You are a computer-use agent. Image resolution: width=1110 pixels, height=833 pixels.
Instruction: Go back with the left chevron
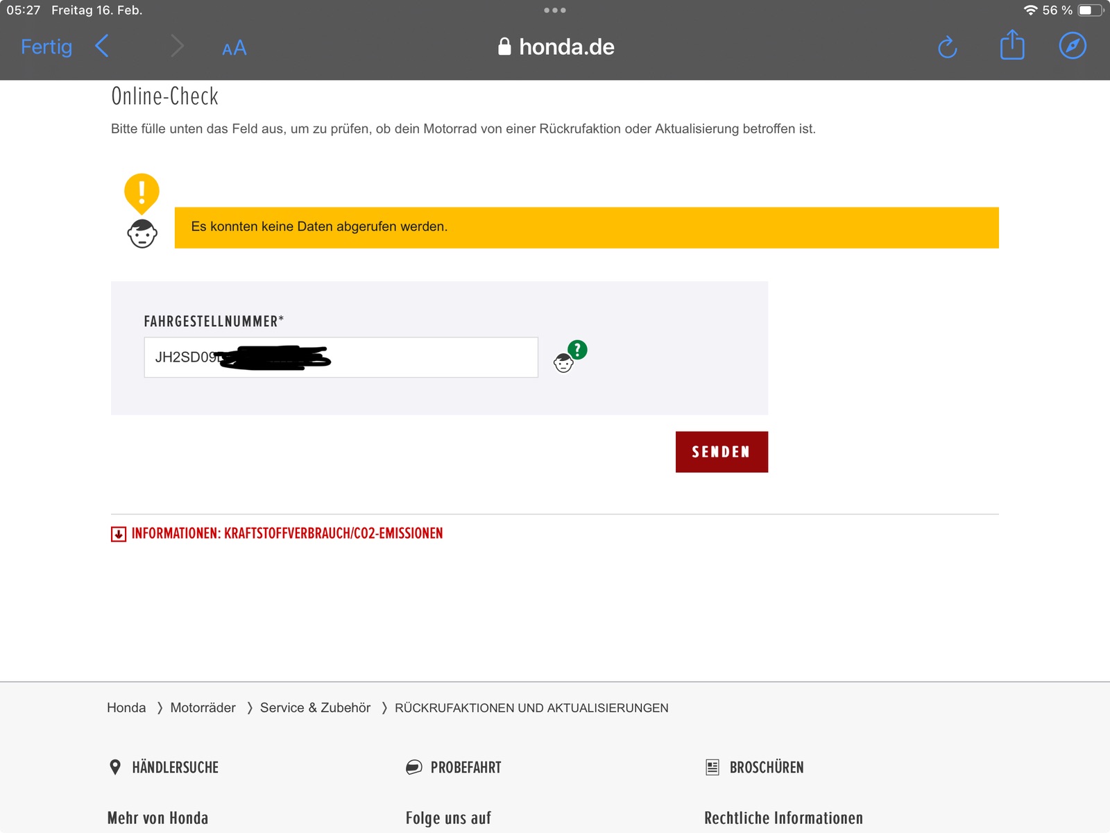click(x=102, y=47)
